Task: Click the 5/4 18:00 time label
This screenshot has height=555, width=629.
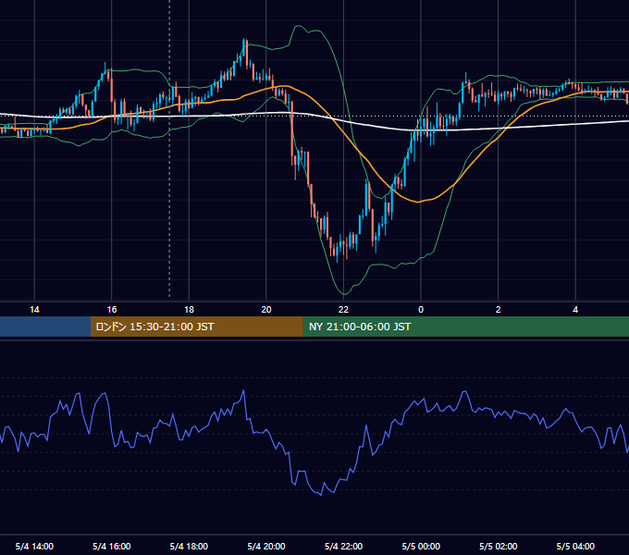Action: [x=189, y=546]
